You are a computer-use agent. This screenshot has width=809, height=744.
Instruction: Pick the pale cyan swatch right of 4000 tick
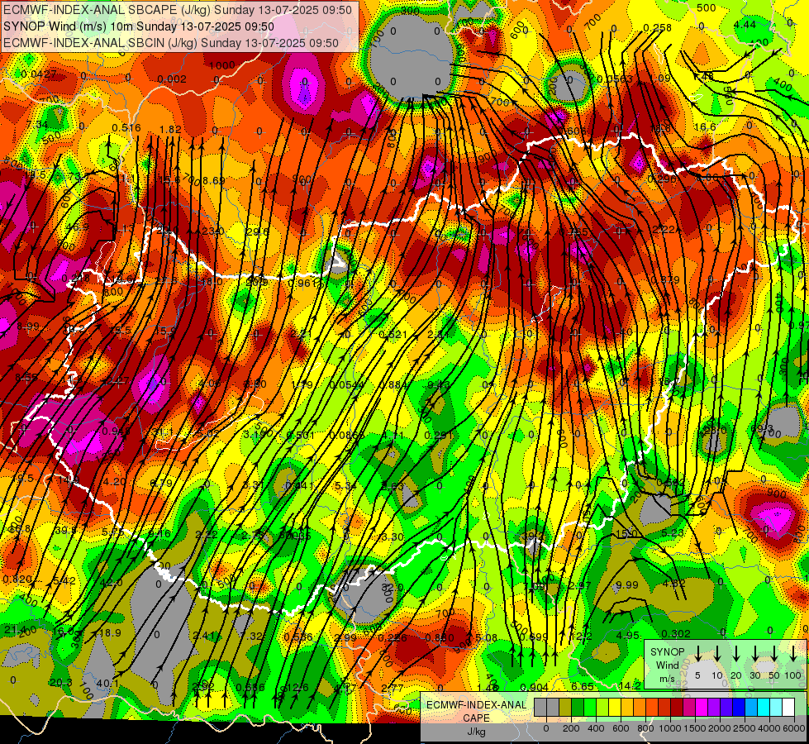[776, 707]
